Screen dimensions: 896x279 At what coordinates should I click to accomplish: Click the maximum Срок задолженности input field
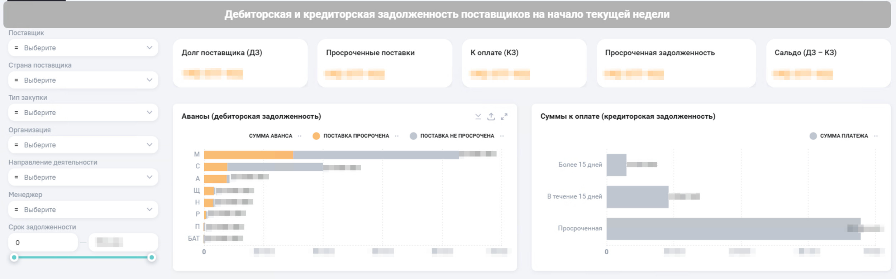(x=123, y=242)
